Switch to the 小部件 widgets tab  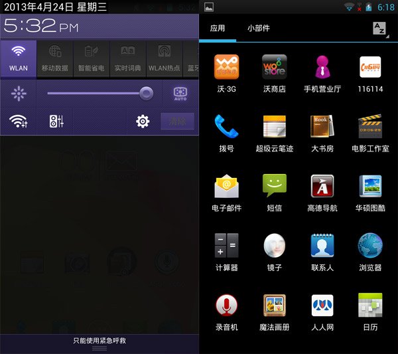(259, 28)
